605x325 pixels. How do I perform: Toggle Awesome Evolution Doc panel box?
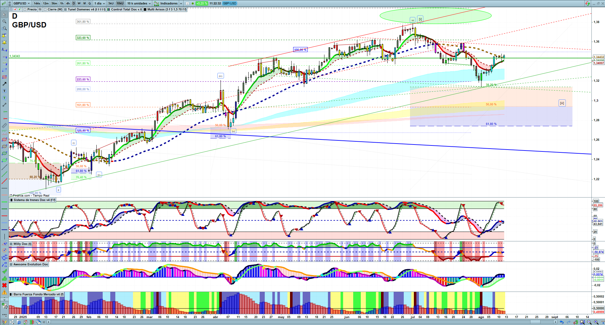tap(11, 264)
